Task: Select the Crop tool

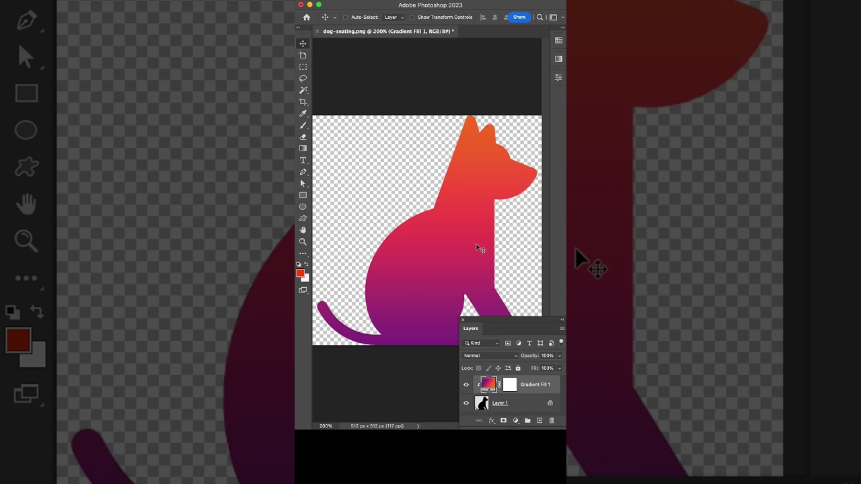Action: point(303,102)
